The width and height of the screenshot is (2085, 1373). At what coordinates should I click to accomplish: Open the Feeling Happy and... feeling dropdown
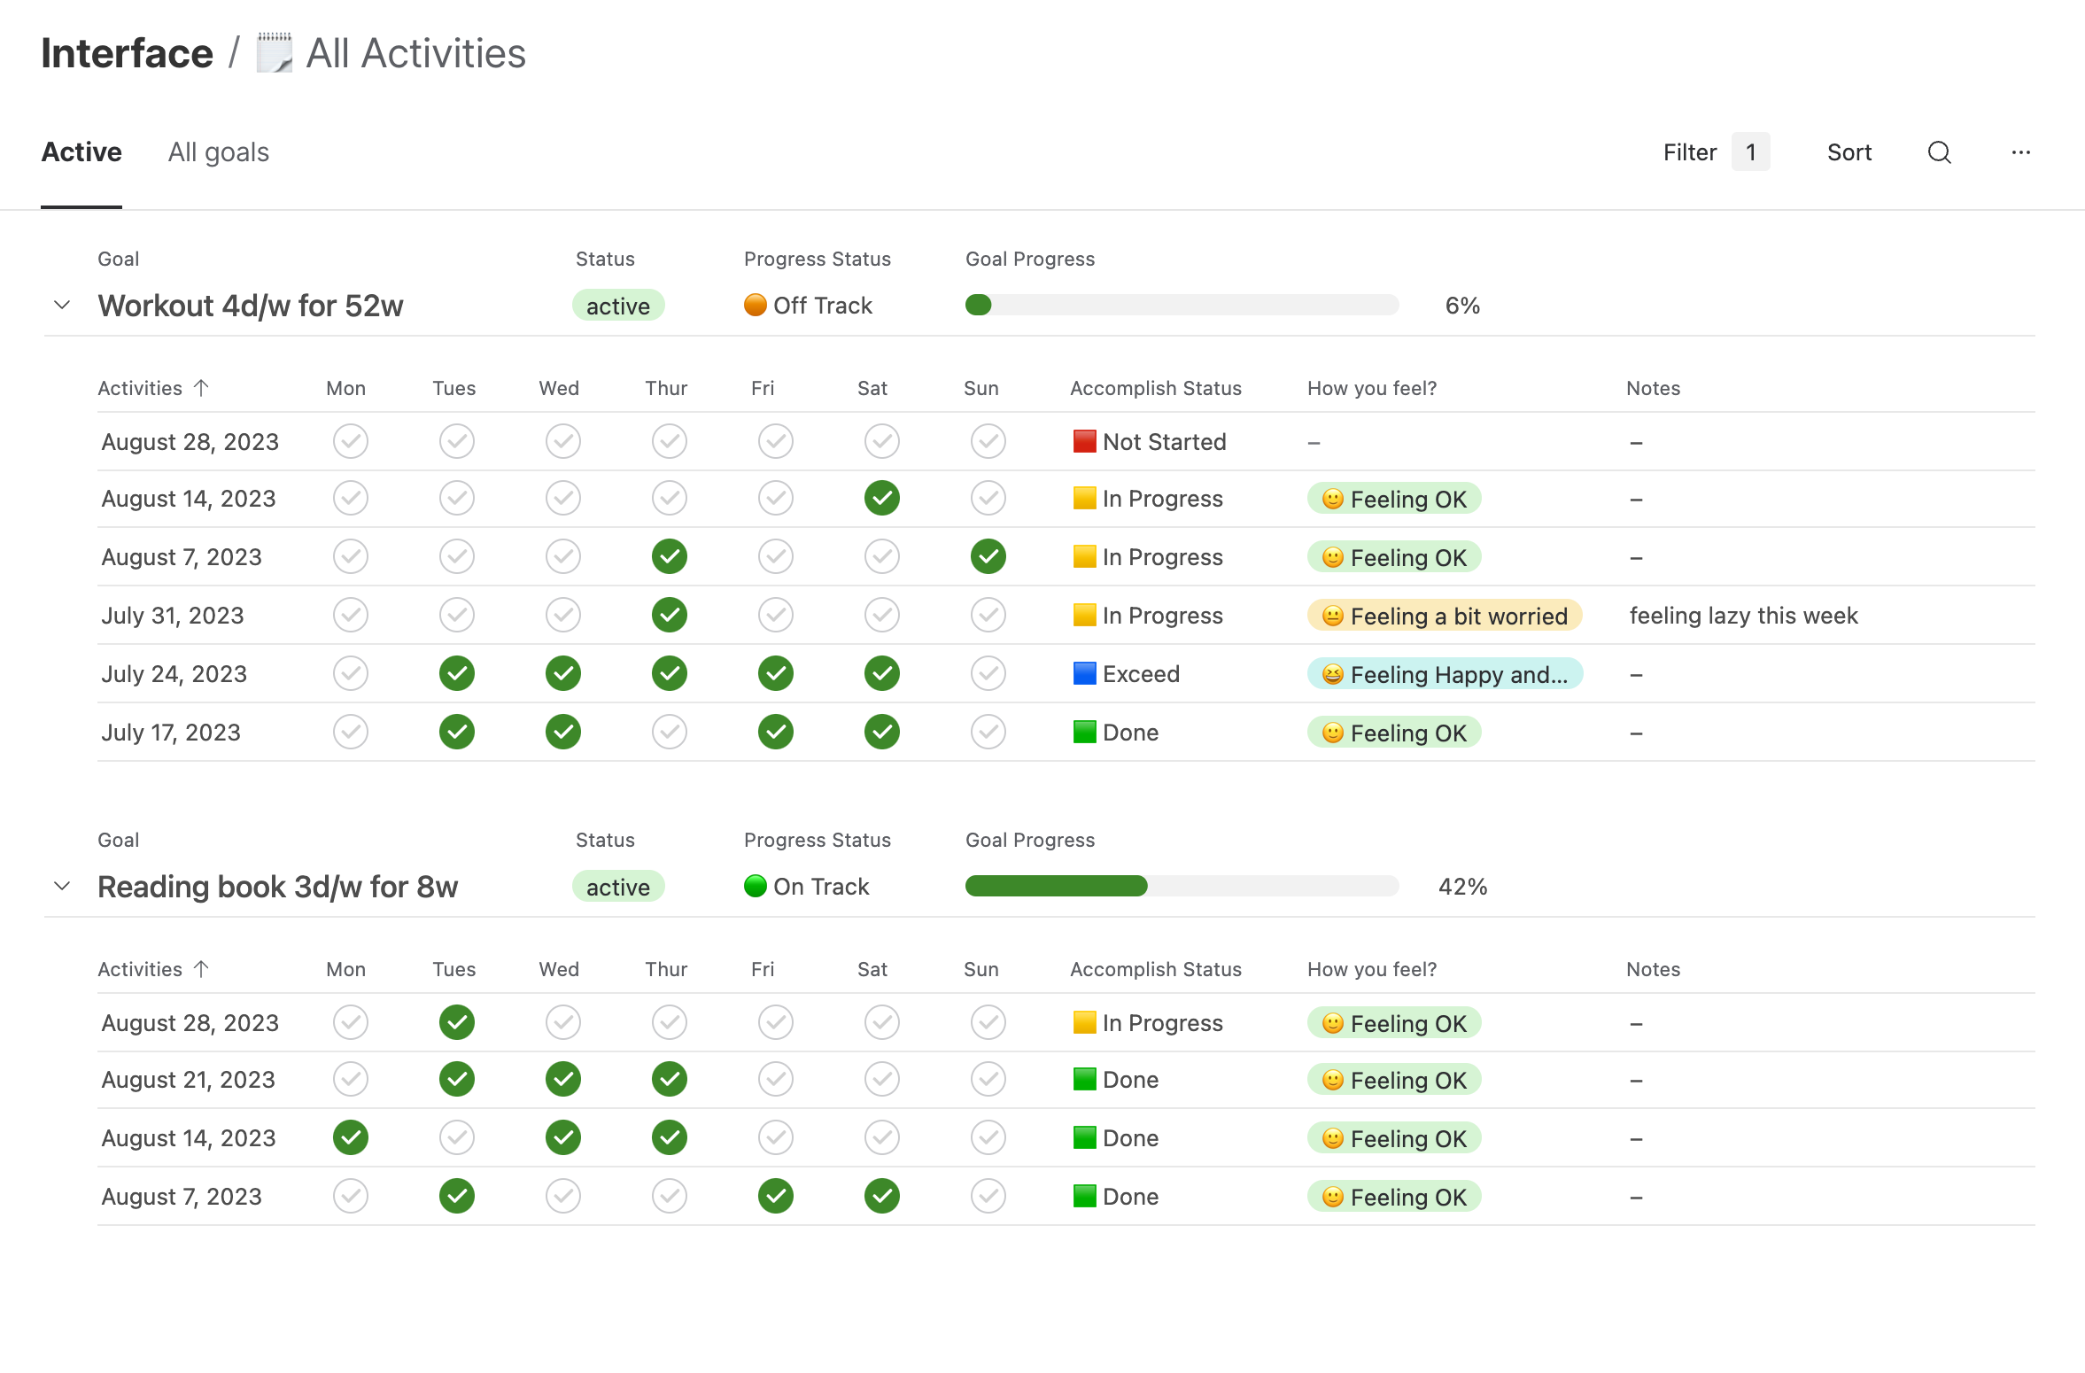coord(1444,674)
